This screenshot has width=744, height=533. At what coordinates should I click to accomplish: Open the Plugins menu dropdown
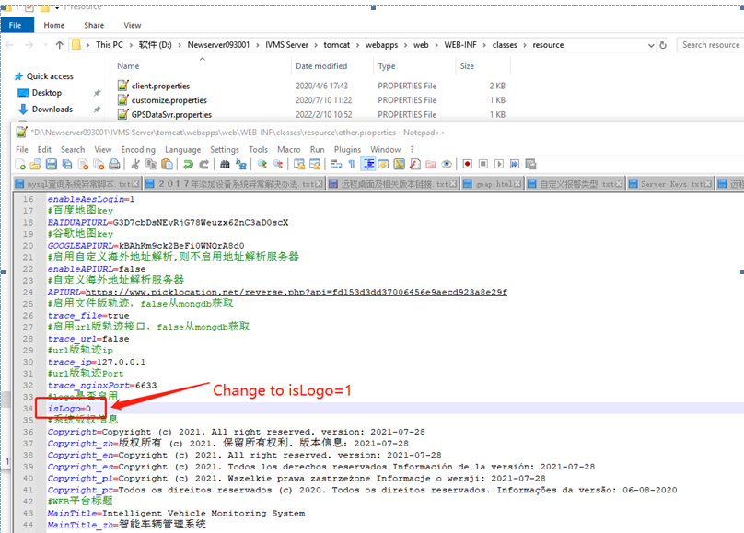[347, 149]
